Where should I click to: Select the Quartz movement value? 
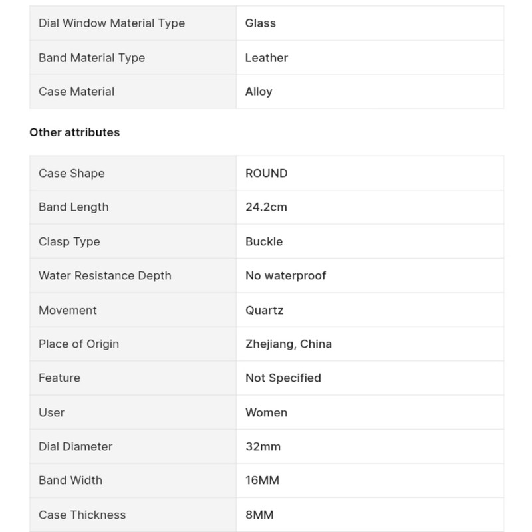[264, 310]
